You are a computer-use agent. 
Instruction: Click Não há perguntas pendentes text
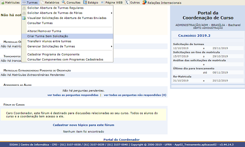pos(83,90)
